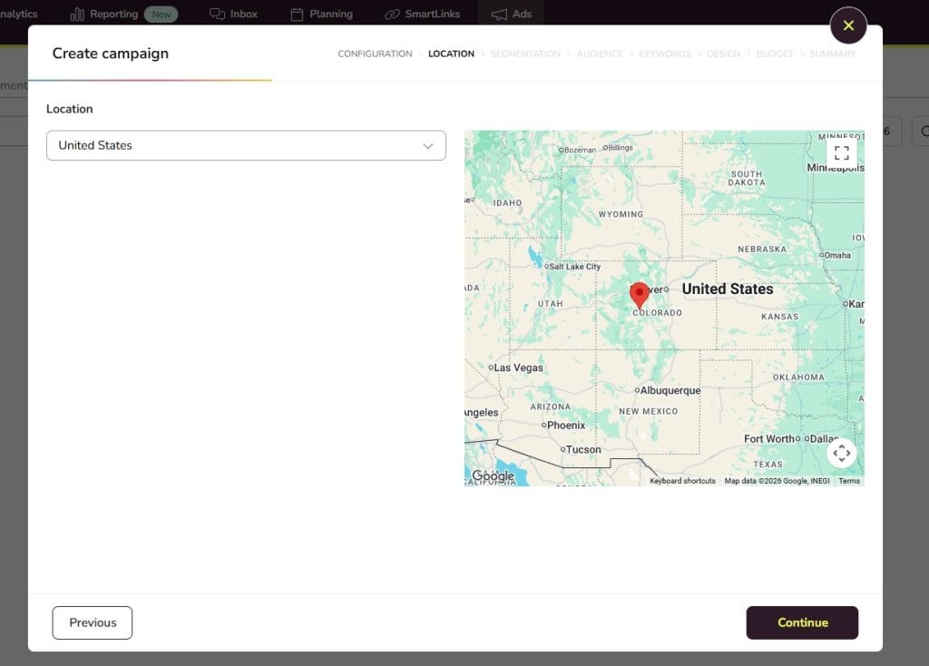929x666 pixels.
Task: Click the SOUTH DAKOTA label on map
Action: [x=747, y=179]
